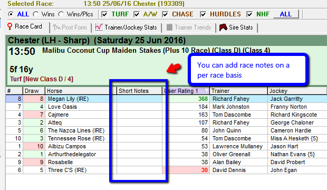The width and height of the screenshot is (327, 190).
Task: Click the Short Notes cell for Megan Lily
Action: [139, 99]
